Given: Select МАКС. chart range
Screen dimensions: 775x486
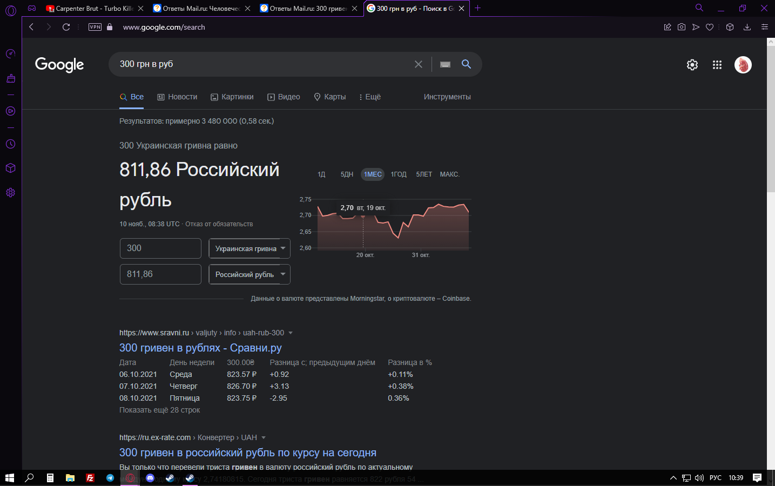Looking at the screenshot, I should (x=449, y=174).
